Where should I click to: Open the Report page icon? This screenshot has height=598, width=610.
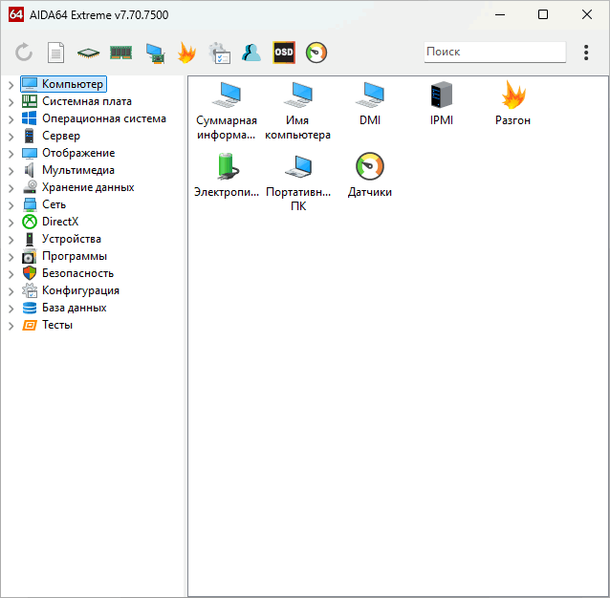56,53
